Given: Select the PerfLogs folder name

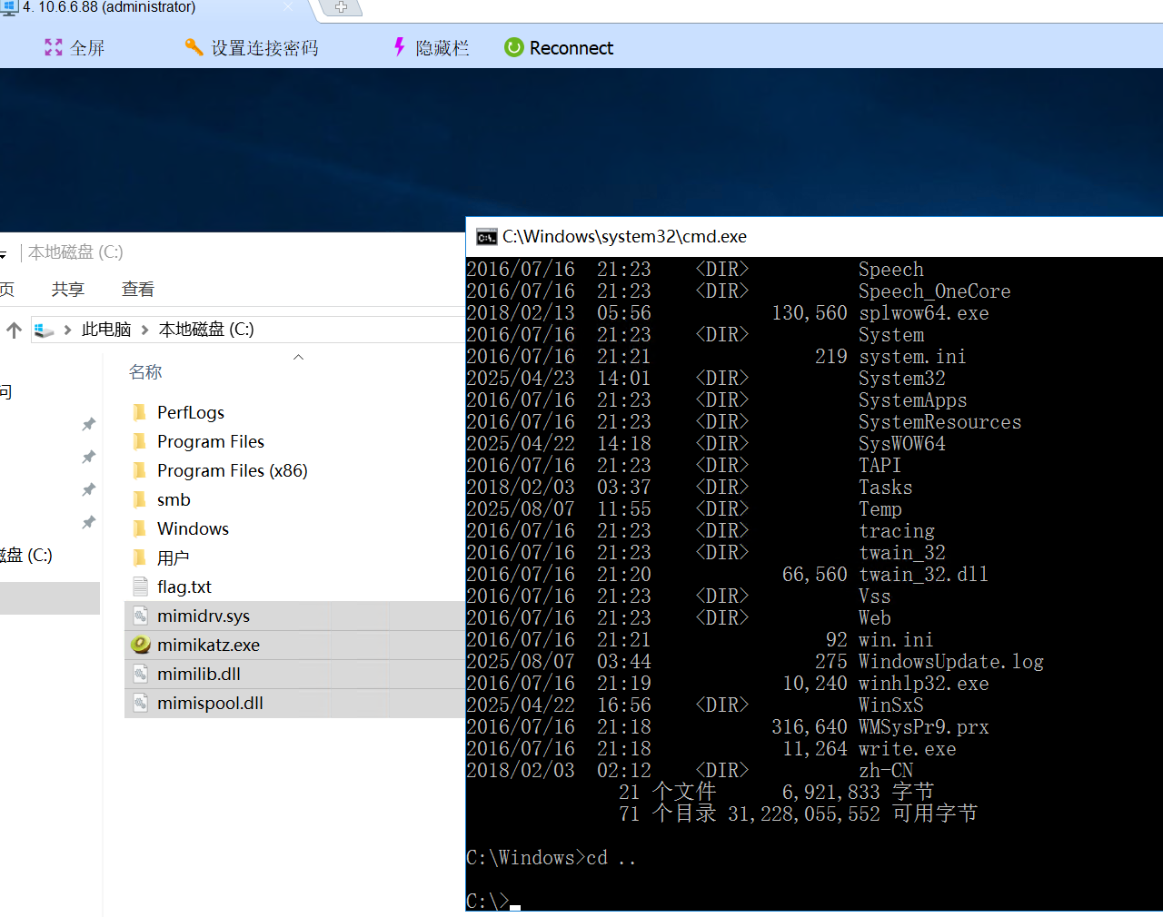Looking at the screenshot, I should tap(191, 412).
